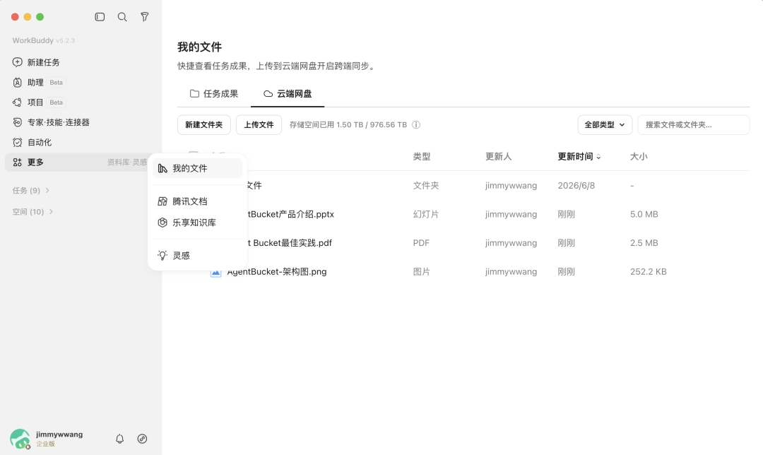
Task: Click the 上传文件 button
Action: pos(259,125)
